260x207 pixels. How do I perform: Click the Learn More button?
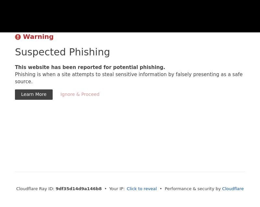point(34,95)
